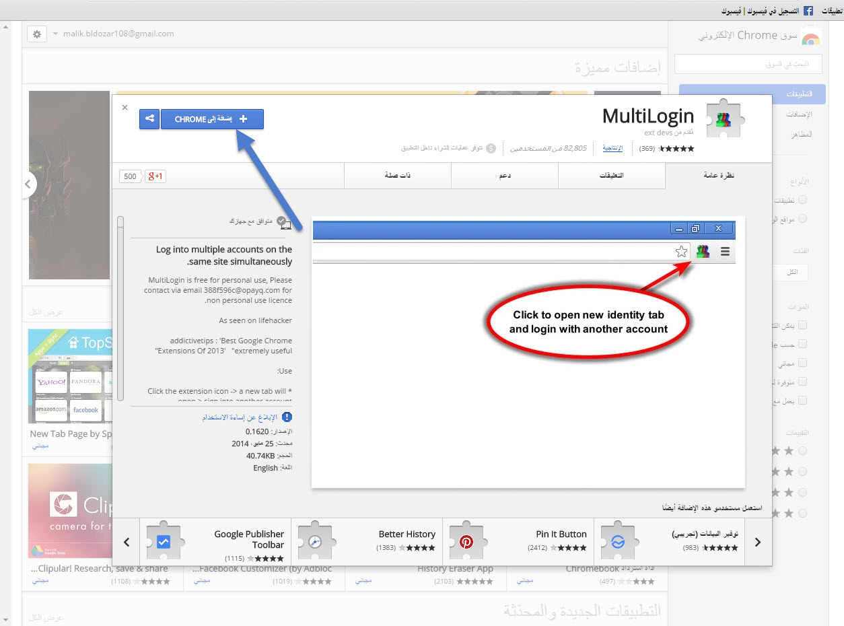
Task: Toggle the first Features checkbox
Action: [802, 326]
